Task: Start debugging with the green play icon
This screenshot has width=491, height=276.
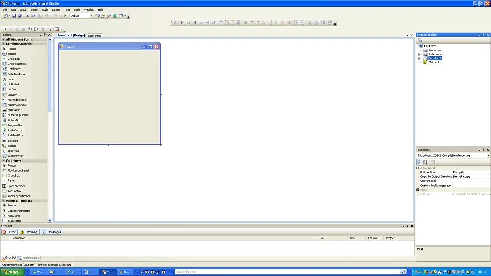Action: tap(65, 16)
